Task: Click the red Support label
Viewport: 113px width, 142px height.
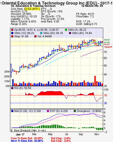Action: pyautogui.click(x=108, y=47)
